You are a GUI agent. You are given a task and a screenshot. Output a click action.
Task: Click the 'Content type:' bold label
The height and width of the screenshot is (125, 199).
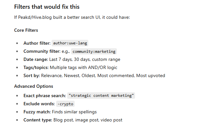[38, 120]
